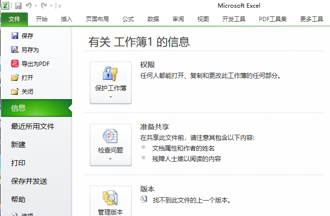
Task: Open 保存并发送 options
Action: (29, 181)
